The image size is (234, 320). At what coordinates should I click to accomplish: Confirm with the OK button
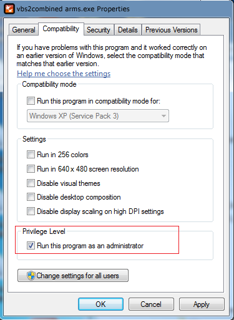pyautogui.click(x=100, y=304)
